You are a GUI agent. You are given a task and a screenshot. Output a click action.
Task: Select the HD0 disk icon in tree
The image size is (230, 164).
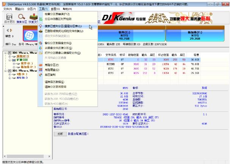(9, 53)
